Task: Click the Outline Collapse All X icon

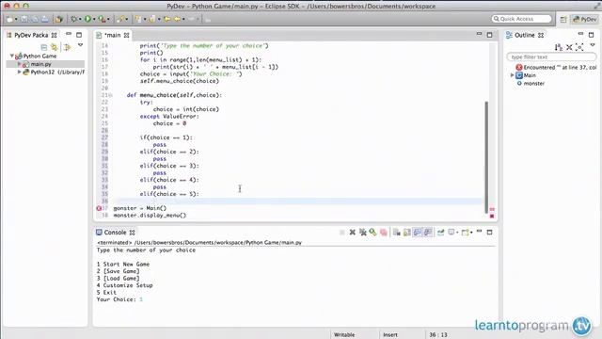Action: pos(569,47)
